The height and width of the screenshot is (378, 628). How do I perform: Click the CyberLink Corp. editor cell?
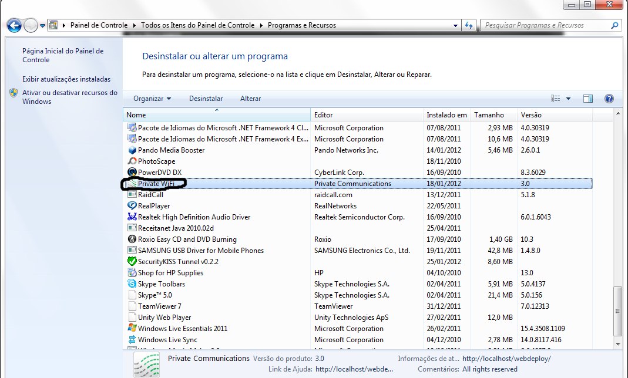[339, 173]
